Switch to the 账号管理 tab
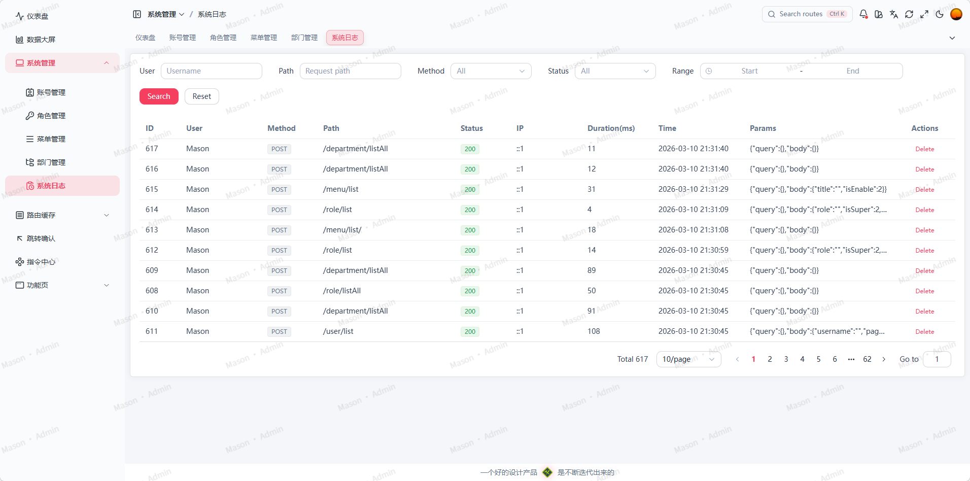This screenshot has height=481, width=970. click(x=183, y=37)
